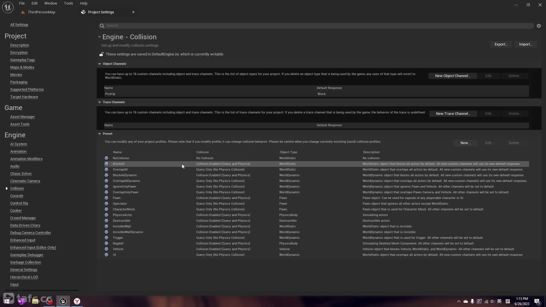This screenshot has width=546, height=307.
Task: Open the Windows notification center icon
Action: tap(537, 302)
